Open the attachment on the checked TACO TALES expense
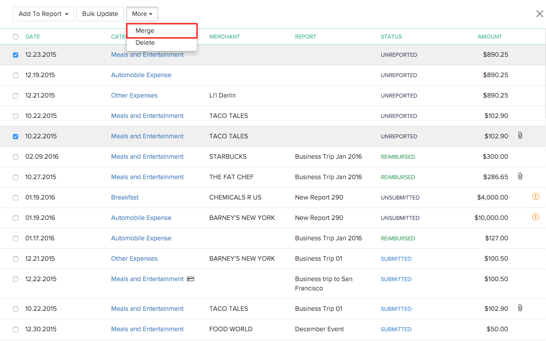The image size is (546, 341). tap(520, 136)
